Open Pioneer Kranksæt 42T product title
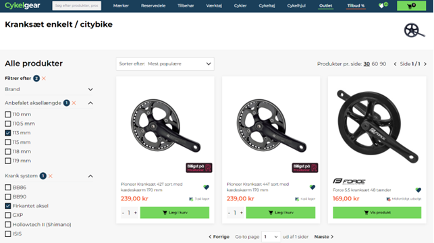The image size is (434, 243). (x=152, y=187)
